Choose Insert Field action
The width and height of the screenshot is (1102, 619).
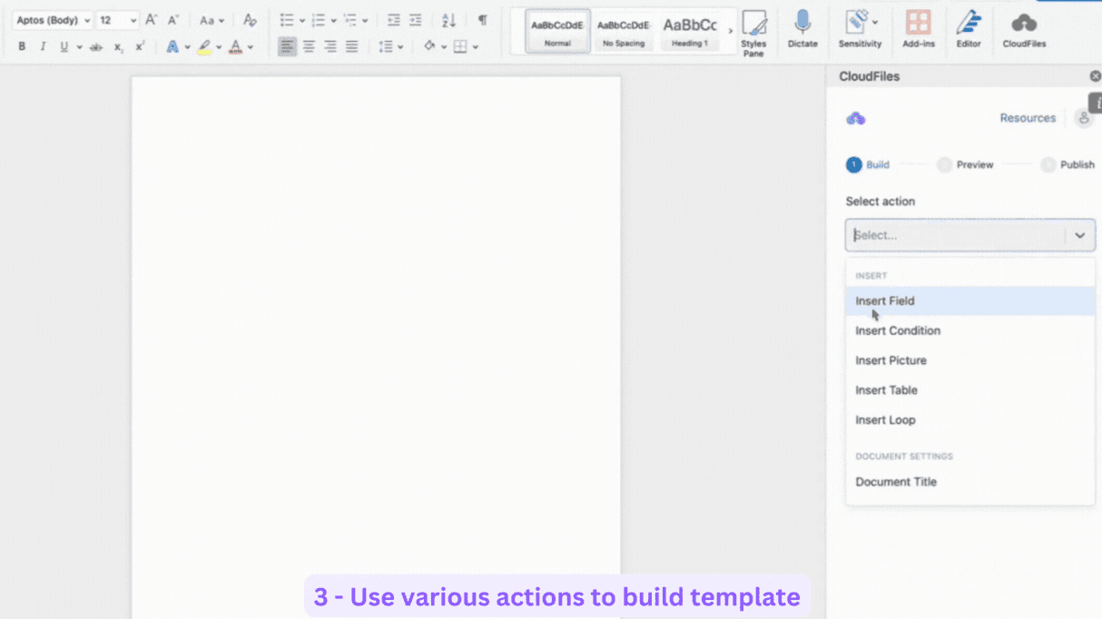pos(970,300)
